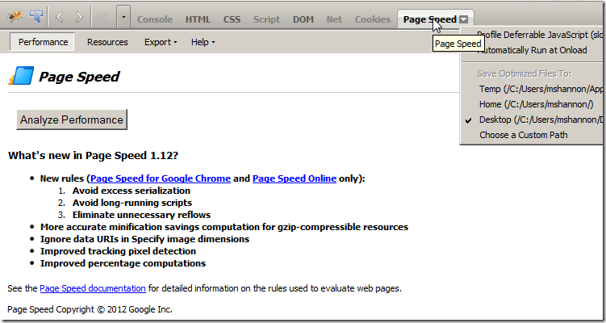606x323 pixels.
Task: Open the Help dropdown menu
Action: tap(203, 42)
